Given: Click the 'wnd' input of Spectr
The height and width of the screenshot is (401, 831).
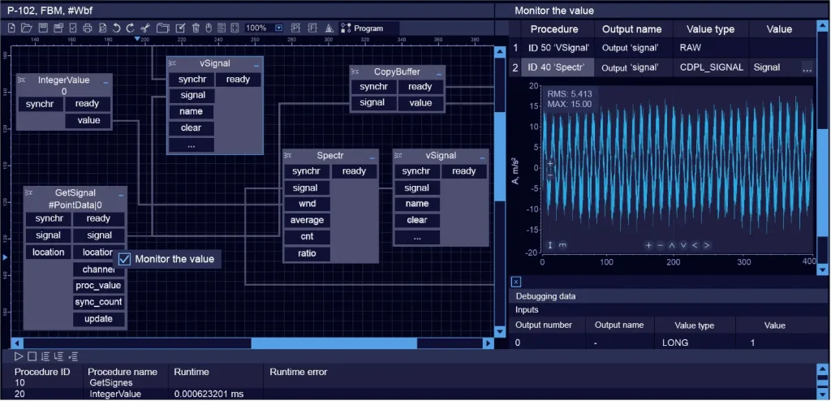Looking at the screenshot, I should 307,205.
